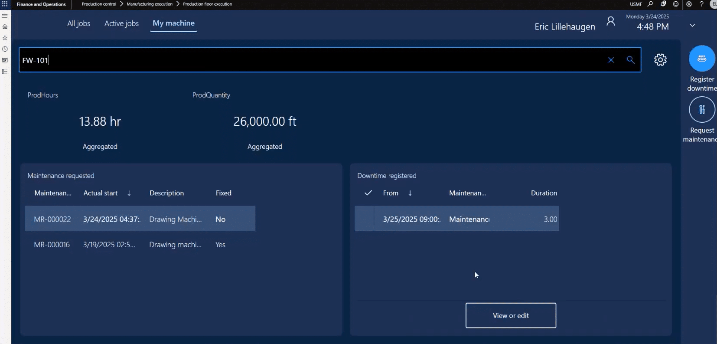Select the checkbox cell for 3/25/2025 downtime row
Image resolution: width=717 pixels, height=344 pixels.
point(365,219)
